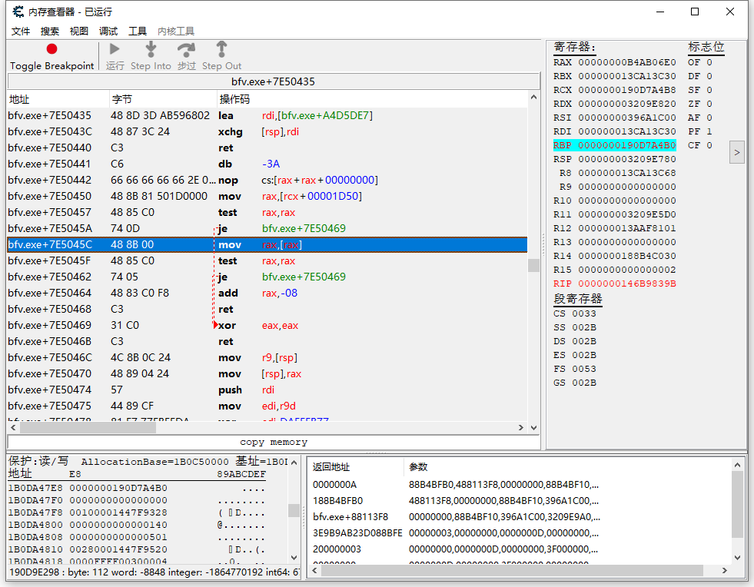Select stack row 3E9B9AB23D088BFE

520,533
